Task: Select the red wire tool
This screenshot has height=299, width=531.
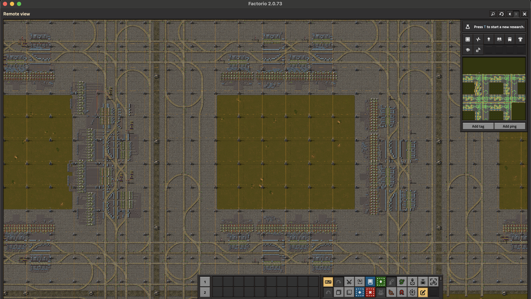Action: coord(402,292)
